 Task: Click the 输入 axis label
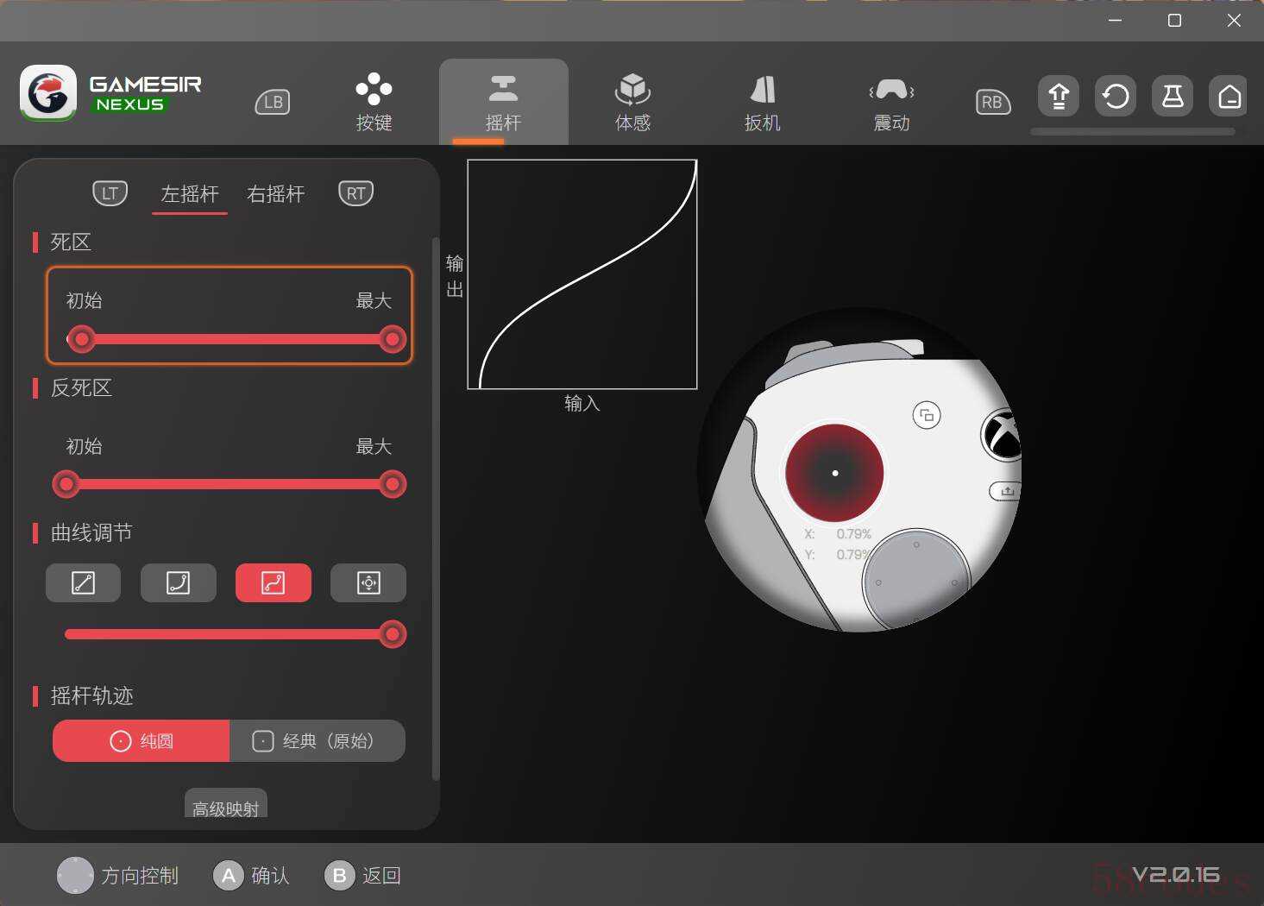pyautogui.click(x=582, y=403)
